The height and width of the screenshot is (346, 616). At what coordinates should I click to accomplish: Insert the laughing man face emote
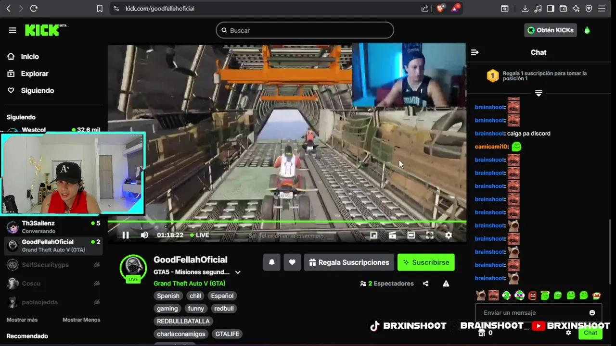[x=493, y=296]
